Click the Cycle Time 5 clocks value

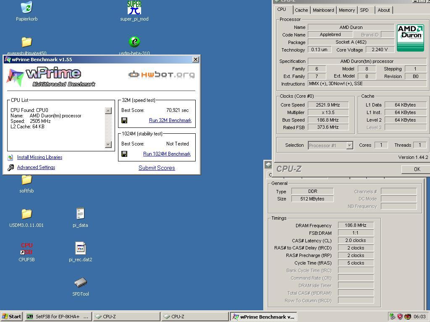[x=356, y=263]
